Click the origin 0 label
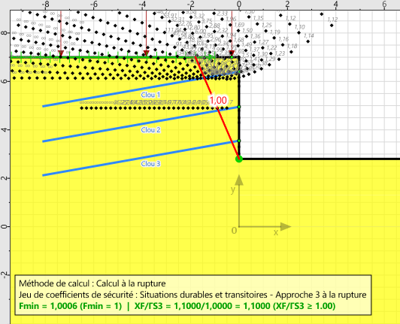400x324 pixels. coord(234,231)
